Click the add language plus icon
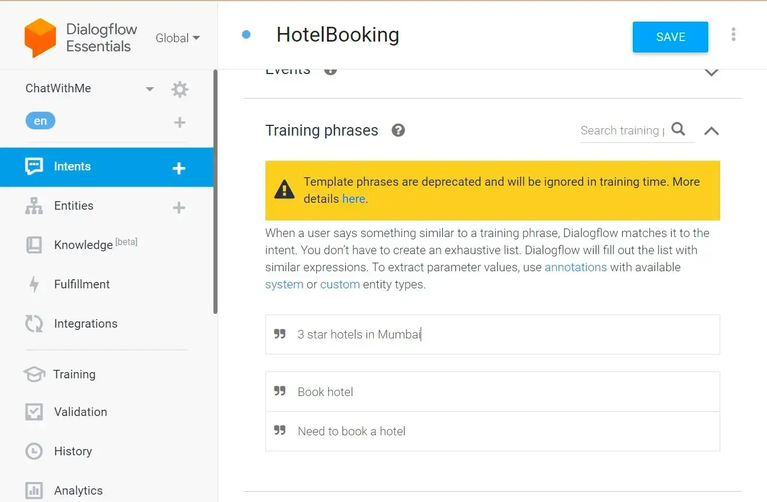The width and height of the screenshot is (767, 502). 180,122
